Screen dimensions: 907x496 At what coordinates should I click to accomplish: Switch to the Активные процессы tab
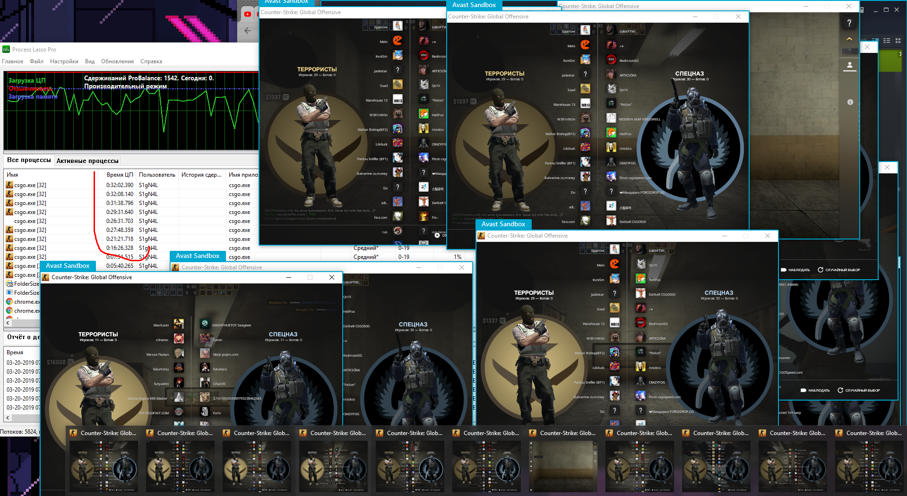pyautogui.click(x=87, y=161)
